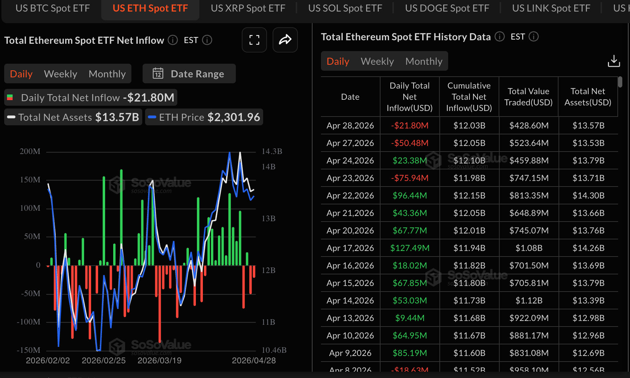Image resolution: width=630 pixels, height=378 pixels.
Task: Open the US SOL Spot ETF tab
Action: pos(345,8)
